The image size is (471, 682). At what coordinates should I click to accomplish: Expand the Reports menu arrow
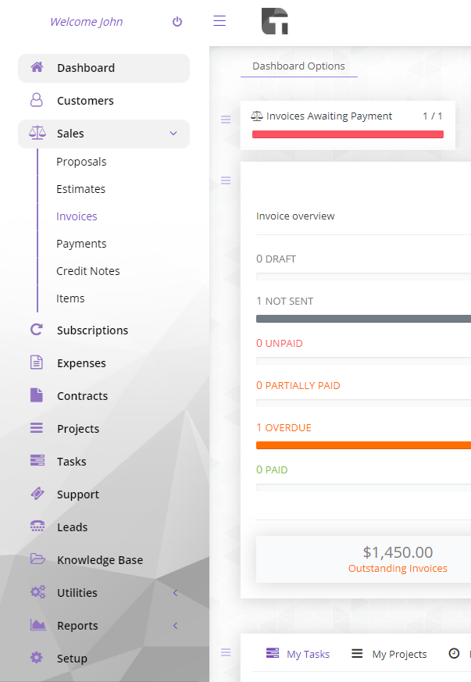pos(176,626)
